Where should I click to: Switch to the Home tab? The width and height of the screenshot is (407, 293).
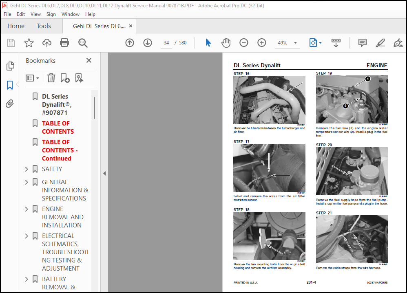(16, 26)
